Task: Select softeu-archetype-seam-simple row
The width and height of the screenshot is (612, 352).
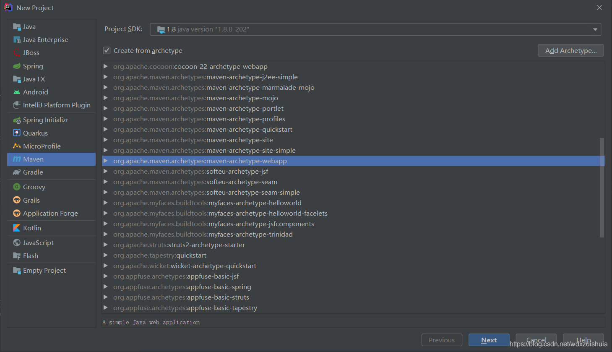Action: [x=353, y=192]
